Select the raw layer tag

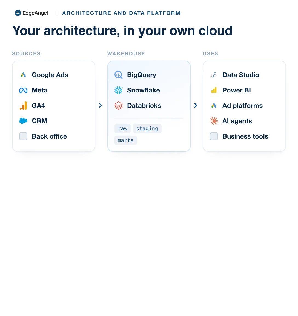coord(122,129)
